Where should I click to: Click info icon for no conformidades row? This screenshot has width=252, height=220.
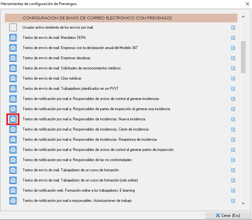pyautogui.click(x=233, y=160)
